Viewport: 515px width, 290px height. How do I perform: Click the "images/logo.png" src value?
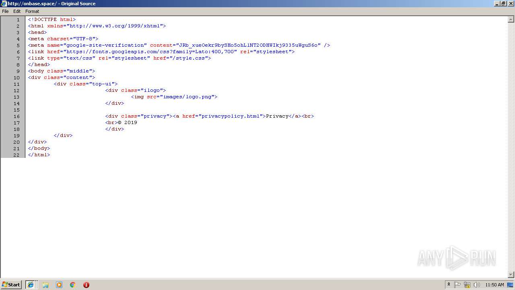click(187, 97)
